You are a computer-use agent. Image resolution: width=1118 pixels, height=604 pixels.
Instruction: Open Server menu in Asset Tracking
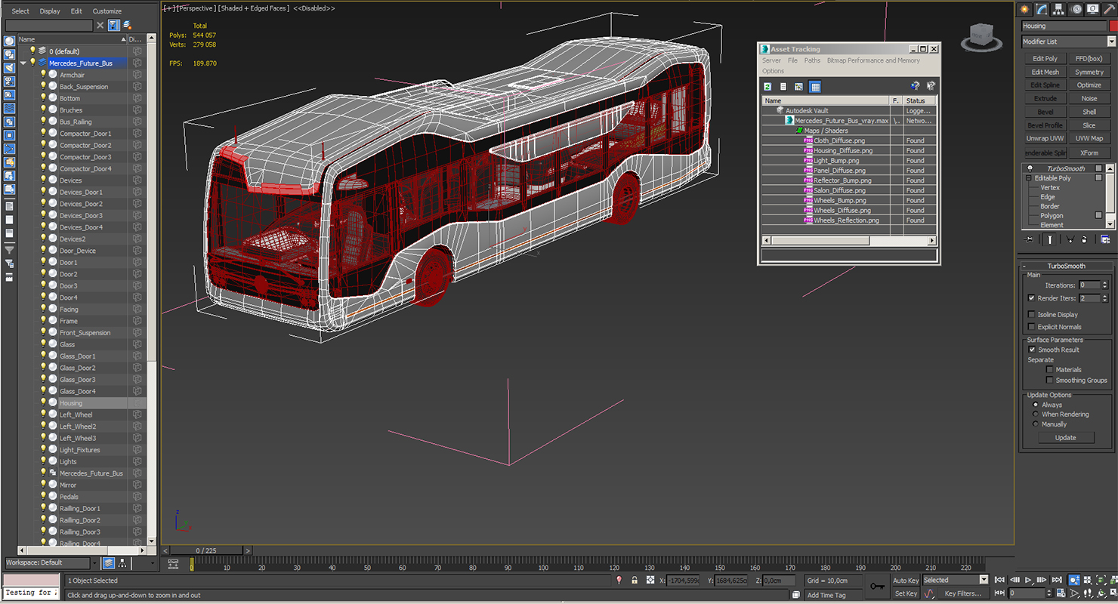(x=771, y=60)
